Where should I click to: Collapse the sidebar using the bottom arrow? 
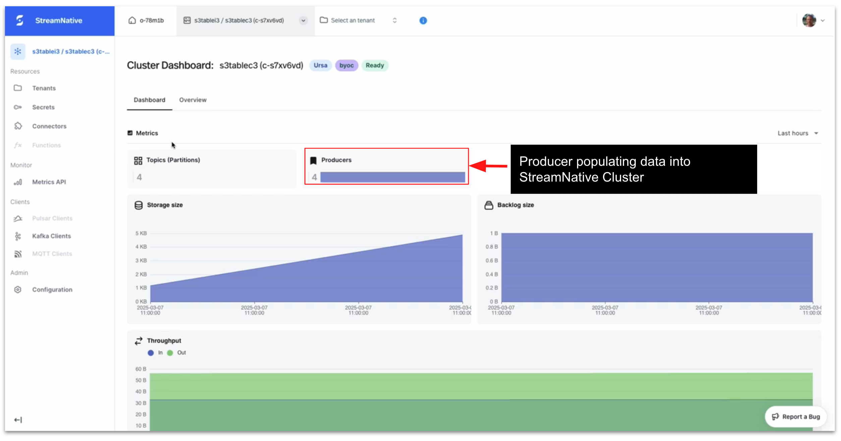pyautogui.click(x=18, y=419)
